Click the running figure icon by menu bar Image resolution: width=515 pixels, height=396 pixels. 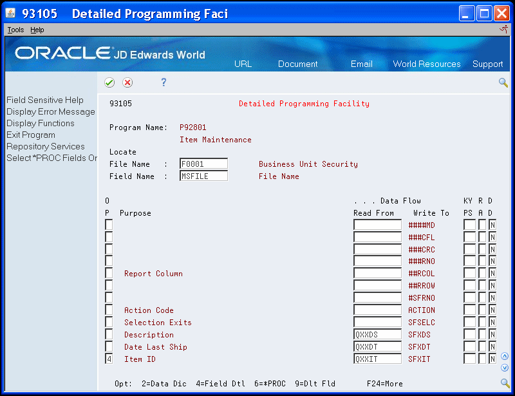click(x=503, y=30)
